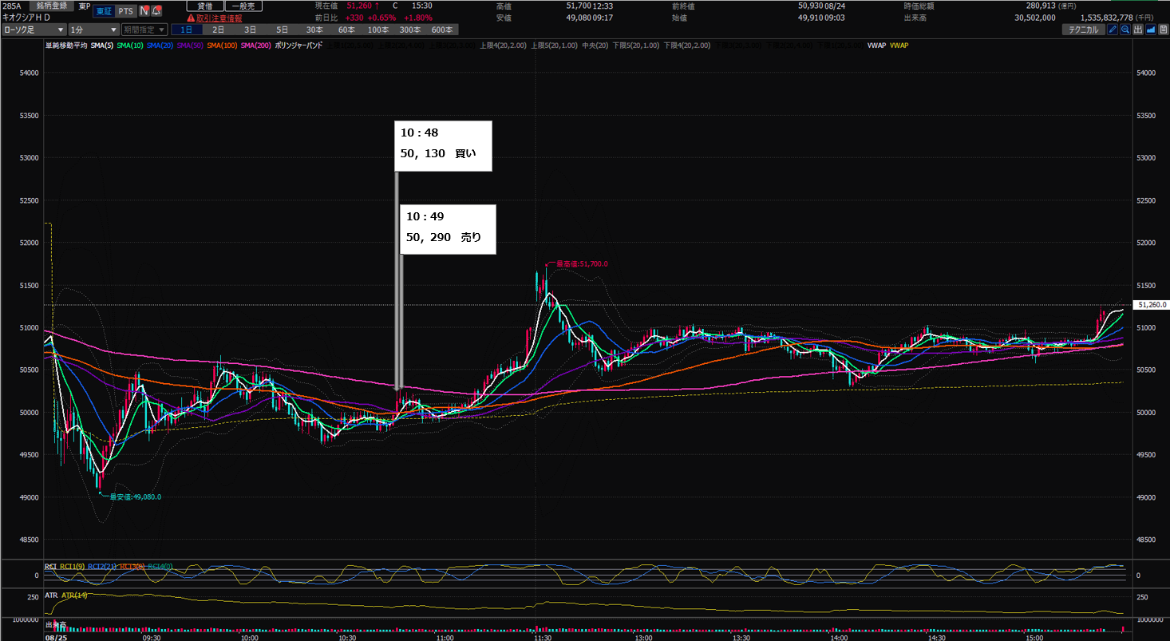This screenshot has height=641, width=1170.
Task: Click the 前日比 +330 change value
Action: tap(354, 17)
